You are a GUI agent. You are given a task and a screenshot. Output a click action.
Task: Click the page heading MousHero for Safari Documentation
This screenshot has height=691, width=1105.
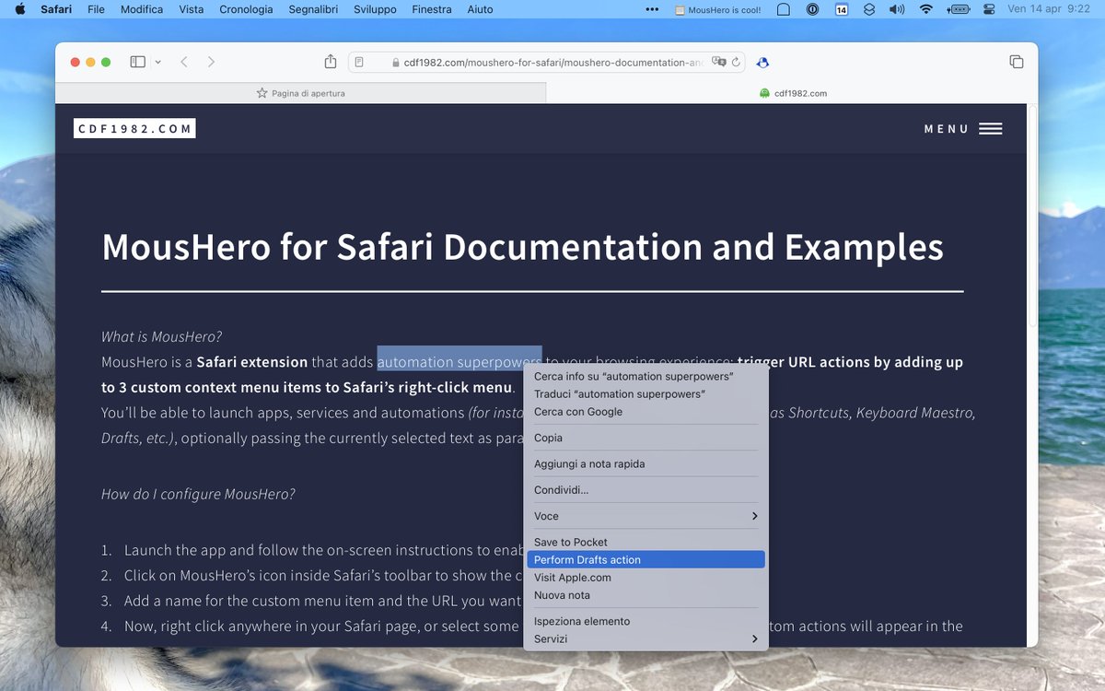pos(522,247)
